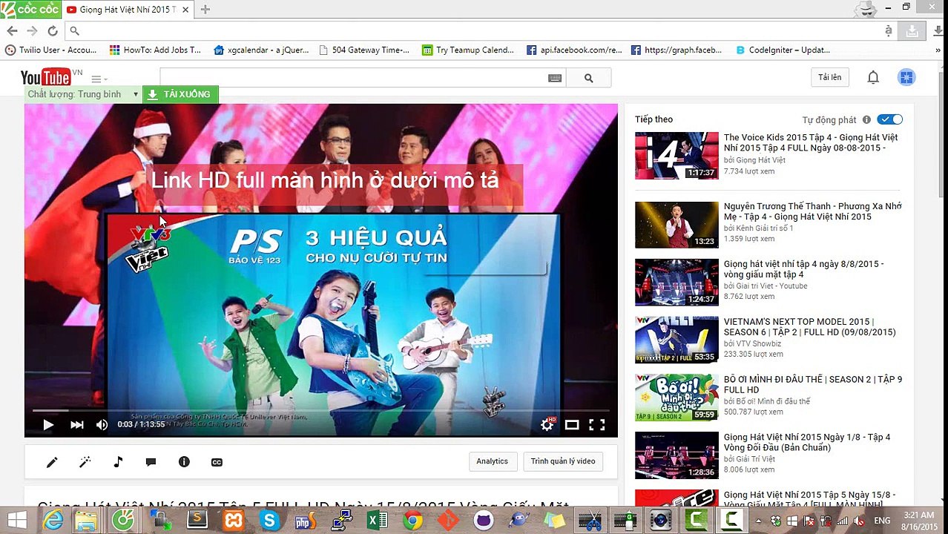Open api.facebook.com bookmark
The height and width of the screenshot is (534, 948).
pyautogui.click(x=574, y=50)
